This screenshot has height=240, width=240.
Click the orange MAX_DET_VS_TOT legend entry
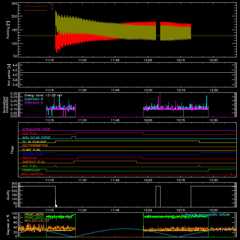coord(37,220)
